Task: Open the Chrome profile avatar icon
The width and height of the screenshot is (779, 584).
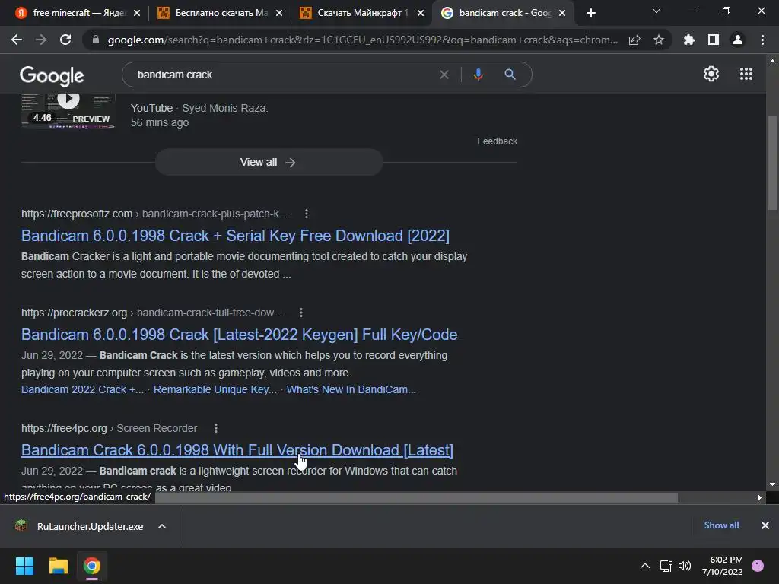Action: point(738,40)
